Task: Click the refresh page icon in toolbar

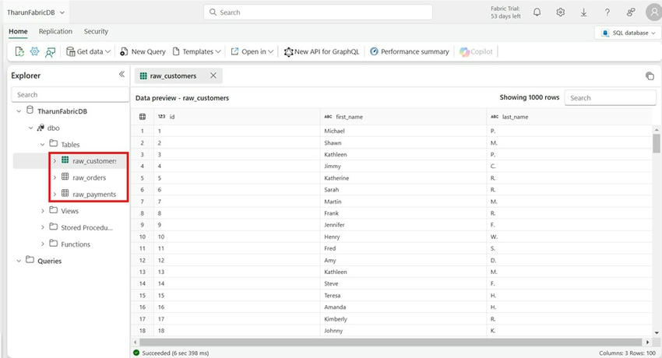Action: click(19, 51)
